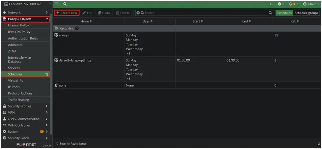The height and width of the screenshot is (149, 322).
Task: Click the search submit magnifier button
Action: 270,13
